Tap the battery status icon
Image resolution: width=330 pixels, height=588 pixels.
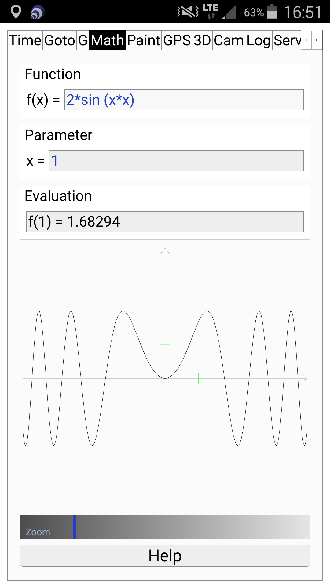(272, 12)
